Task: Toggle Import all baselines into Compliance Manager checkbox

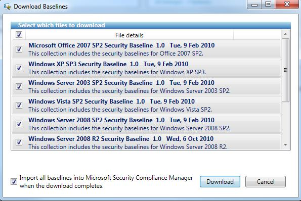Action: 14,181
